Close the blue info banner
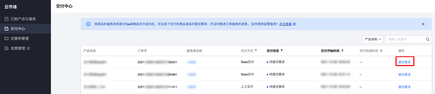The image size is (435, 94). click(423, 24)
